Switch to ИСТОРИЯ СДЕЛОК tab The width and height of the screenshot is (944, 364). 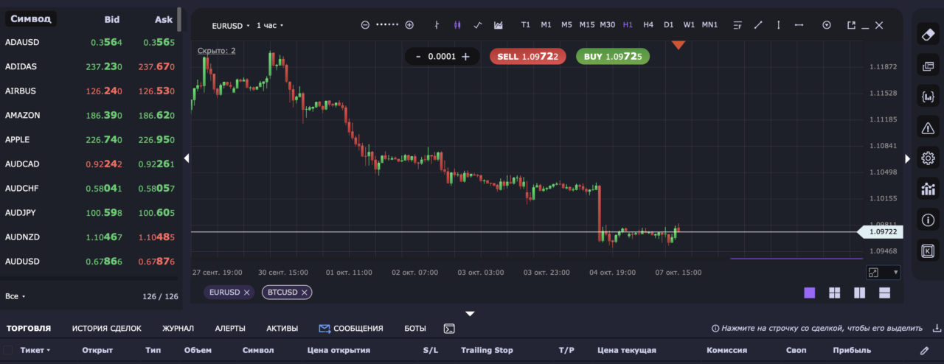tap(107, 329)
